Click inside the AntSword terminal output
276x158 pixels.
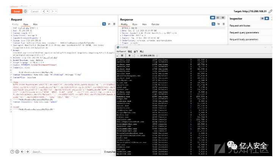[x=194, y=107]
